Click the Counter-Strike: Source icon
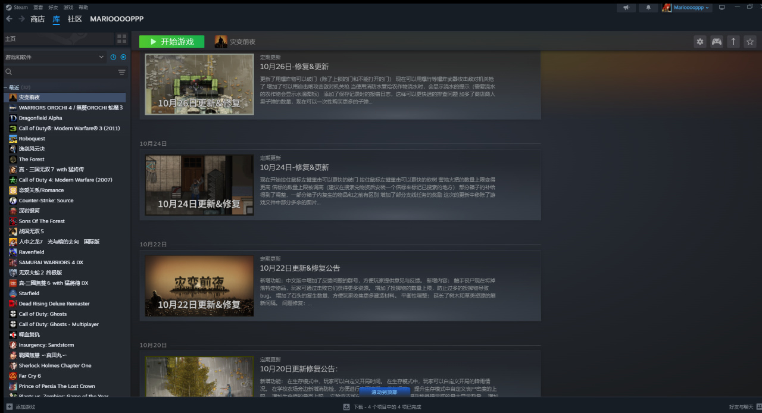 [13, 201]
